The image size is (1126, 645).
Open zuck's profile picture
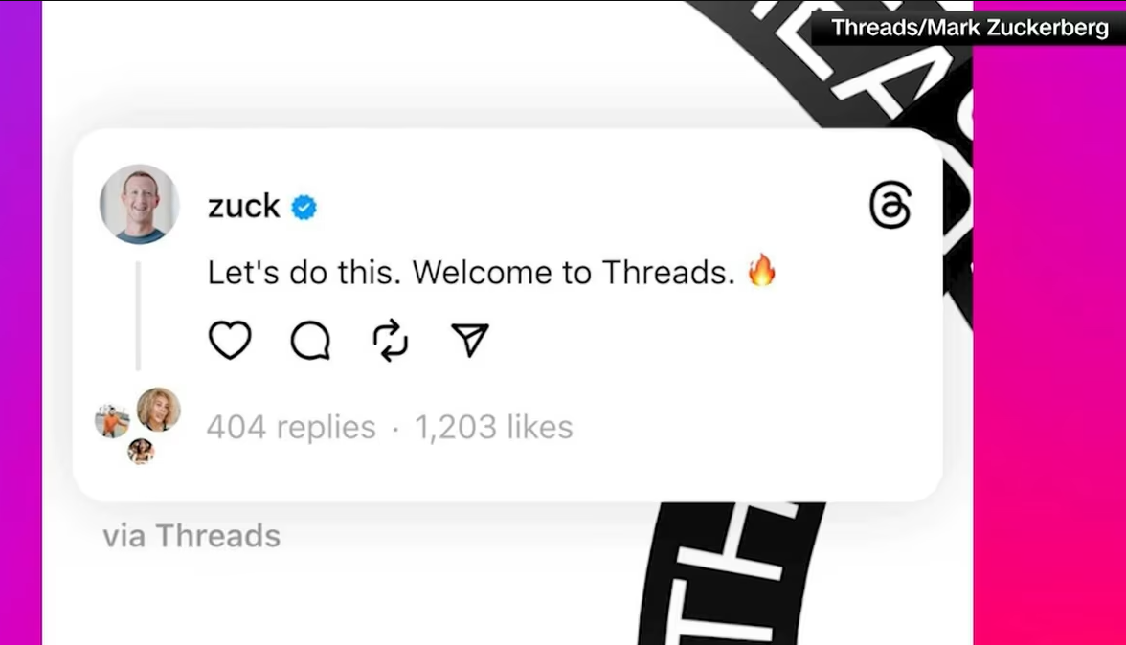140,204
